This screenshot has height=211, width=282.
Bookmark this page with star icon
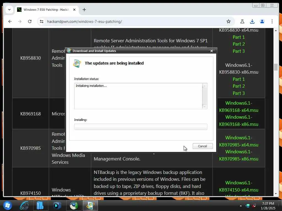(x=228, y=21)
